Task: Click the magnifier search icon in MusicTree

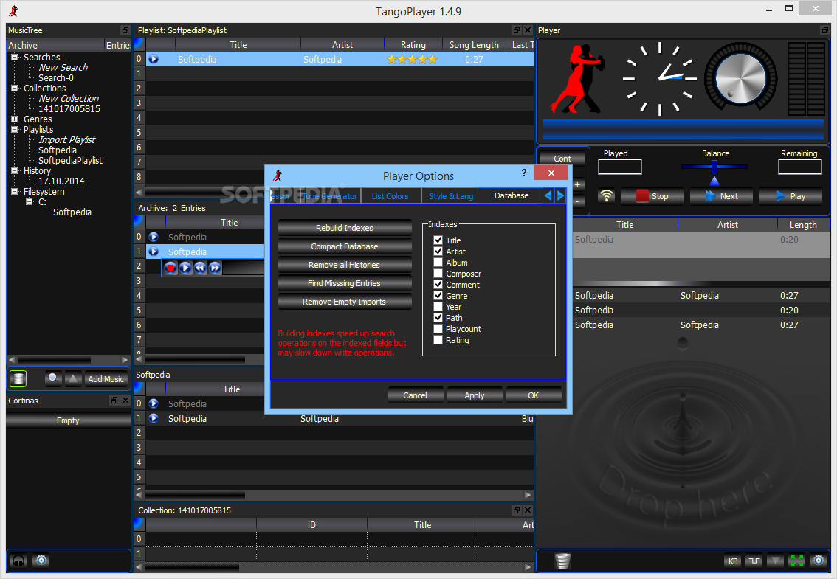Action: [53, 378]
